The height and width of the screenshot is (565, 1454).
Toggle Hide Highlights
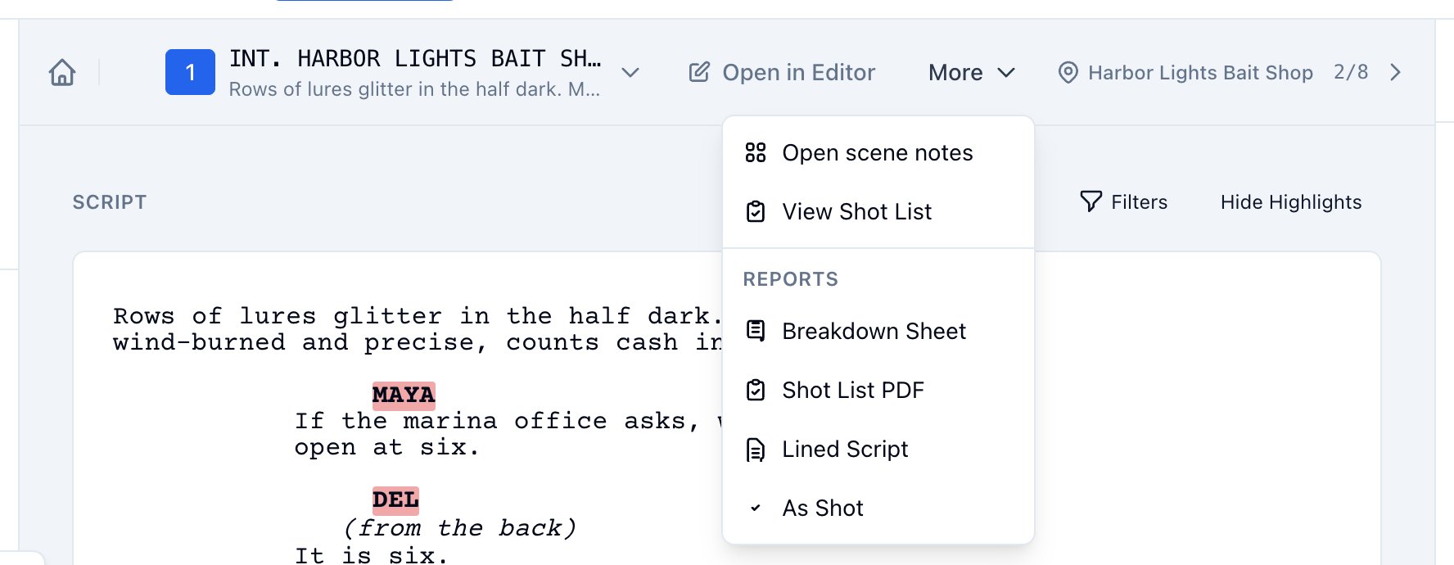(x=1291, y=202)
